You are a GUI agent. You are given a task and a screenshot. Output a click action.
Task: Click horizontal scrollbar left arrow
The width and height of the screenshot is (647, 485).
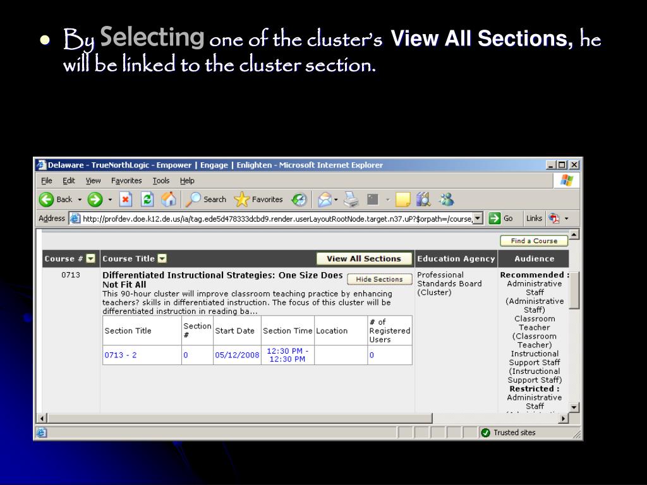pos(42,418)
